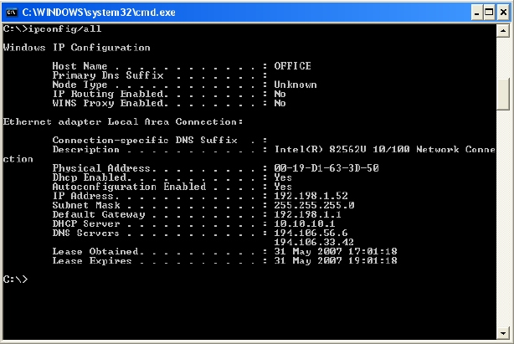514x344 pixels.
Task: Click the Node Type value Unknown
Action: point(296,85)
